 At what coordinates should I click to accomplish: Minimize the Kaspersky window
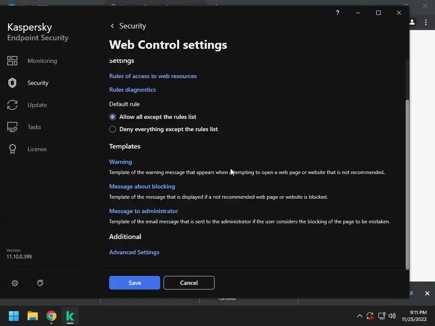[358, 13]
